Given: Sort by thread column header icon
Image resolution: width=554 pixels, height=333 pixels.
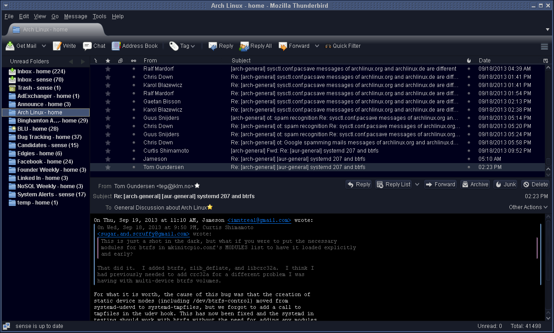Looking at the screenshot, I should click(96, 61).
